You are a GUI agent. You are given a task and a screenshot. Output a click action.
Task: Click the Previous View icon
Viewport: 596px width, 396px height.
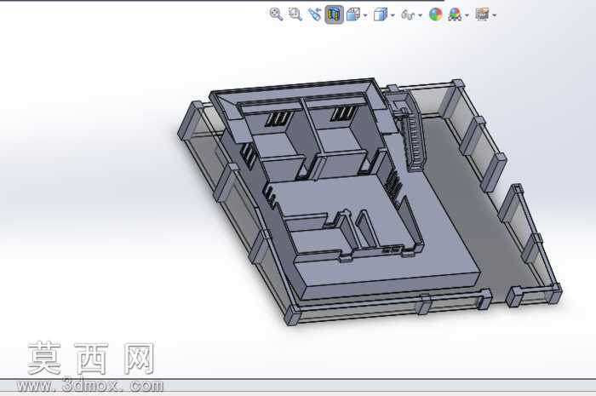click(315, 14)
